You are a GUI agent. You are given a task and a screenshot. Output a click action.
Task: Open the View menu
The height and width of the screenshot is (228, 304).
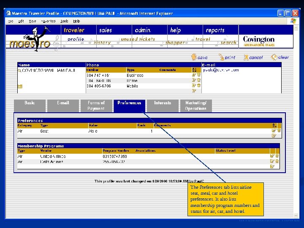point(32,21)
